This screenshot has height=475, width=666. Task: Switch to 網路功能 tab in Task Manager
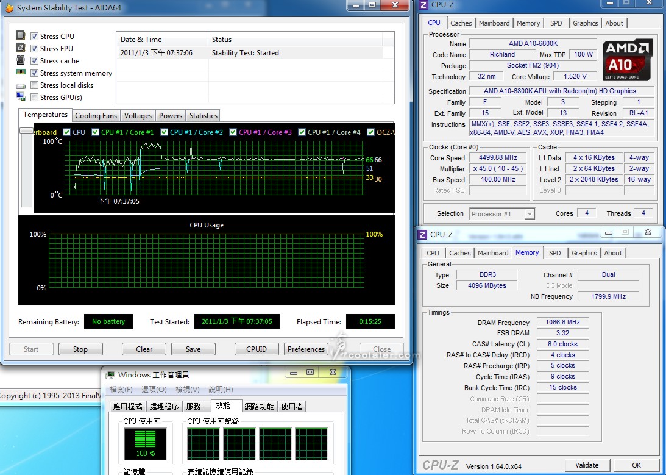(x=259, y=407)
